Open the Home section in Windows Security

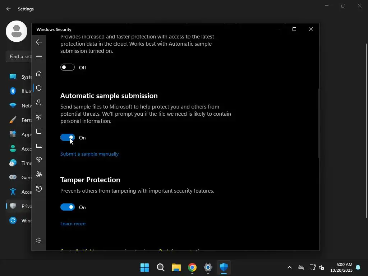tap(39, 74)
